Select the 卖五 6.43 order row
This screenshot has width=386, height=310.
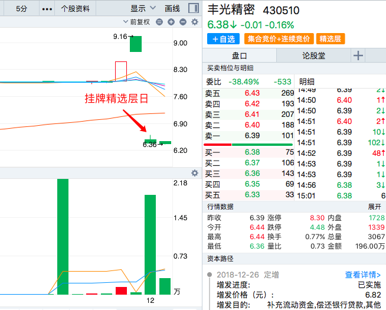249,93
